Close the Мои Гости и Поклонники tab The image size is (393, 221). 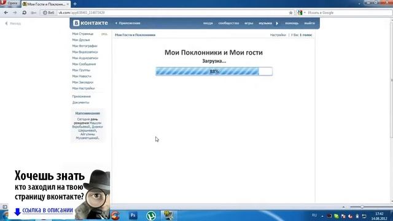[x=68, y=4]
